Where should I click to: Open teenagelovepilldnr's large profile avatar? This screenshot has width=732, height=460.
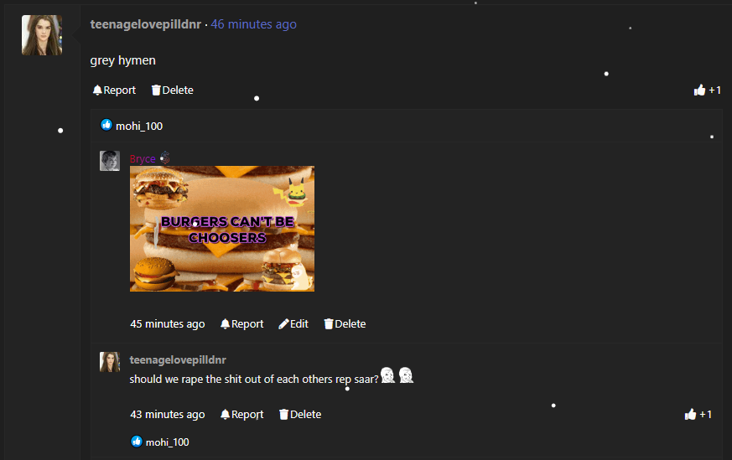tap(42, 35)
